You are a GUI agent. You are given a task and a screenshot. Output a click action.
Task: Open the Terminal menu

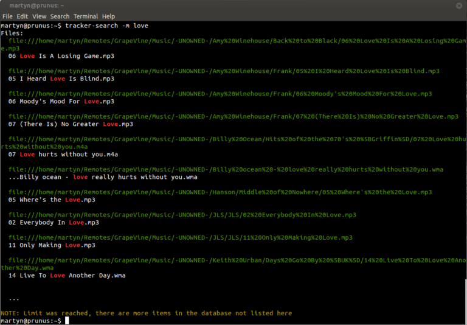[x=85, y=16]
